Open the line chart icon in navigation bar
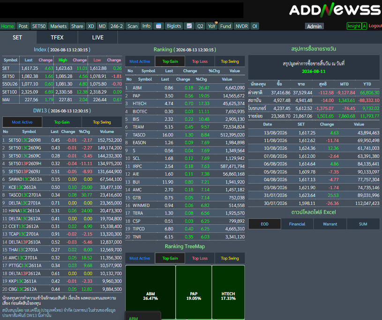Viewport: 382px width, 320px height. click(x=189, y=26)
